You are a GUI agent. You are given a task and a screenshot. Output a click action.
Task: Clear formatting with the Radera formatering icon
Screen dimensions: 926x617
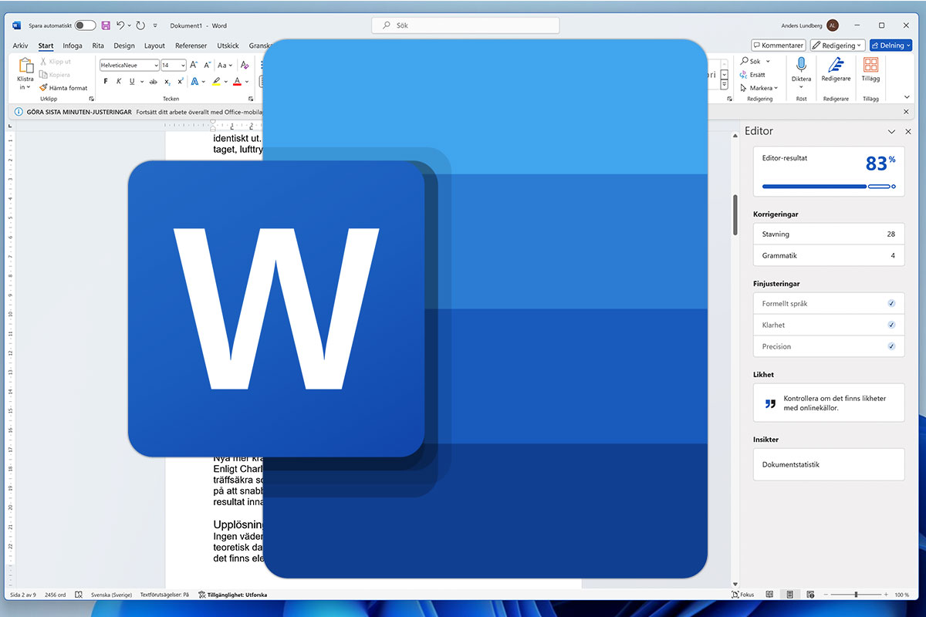[245, 66]
